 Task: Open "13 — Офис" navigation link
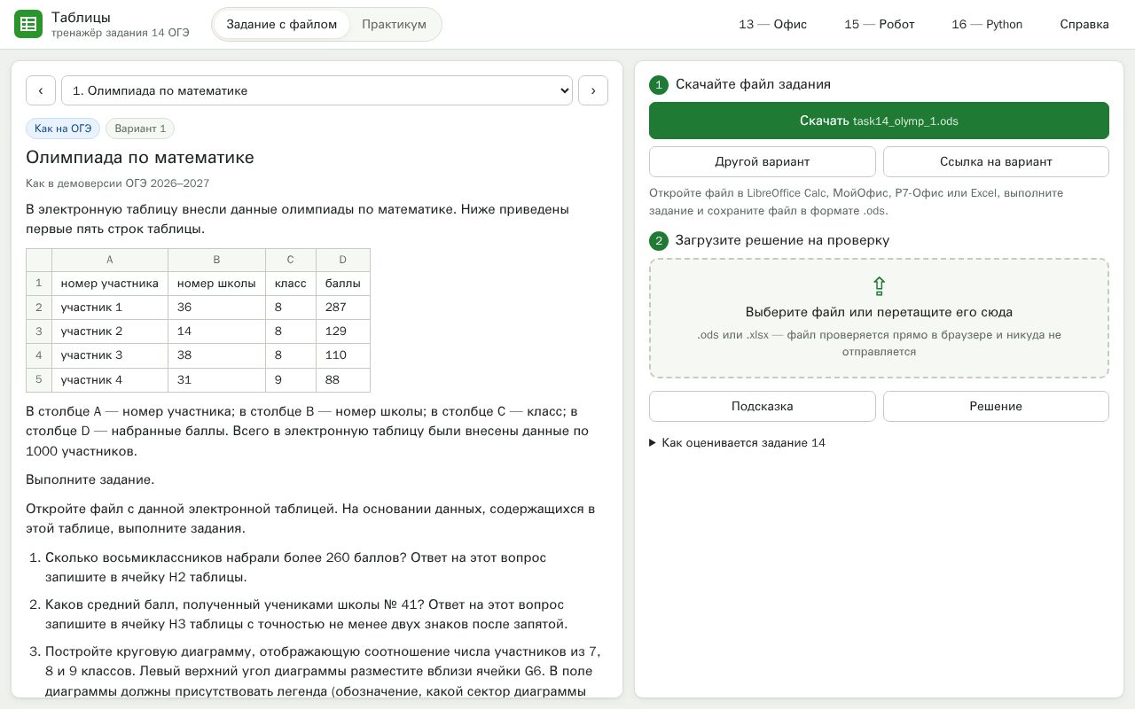772,24
